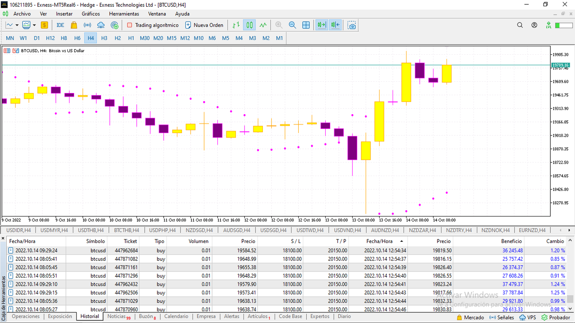The height and width of the screenshot is (323, 575).
Task: Open the search magnifier in toolbar
Action: coord(520,25)
